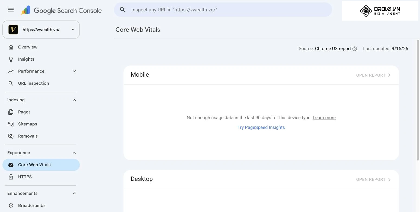Click the Insights lightbulb icon

[11, 59]
